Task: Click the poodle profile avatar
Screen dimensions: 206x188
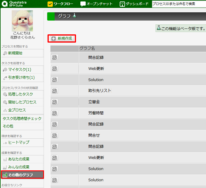Action: click(x=22, y=21)
